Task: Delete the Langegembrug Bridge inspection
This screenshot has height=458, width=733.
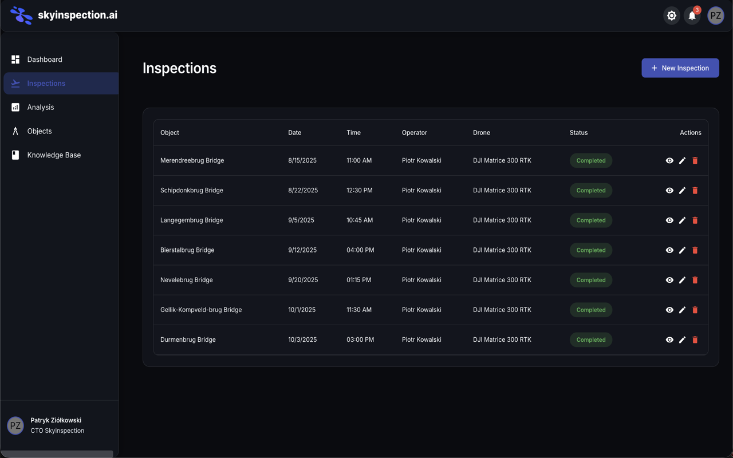Action: [x=695, y=220]
